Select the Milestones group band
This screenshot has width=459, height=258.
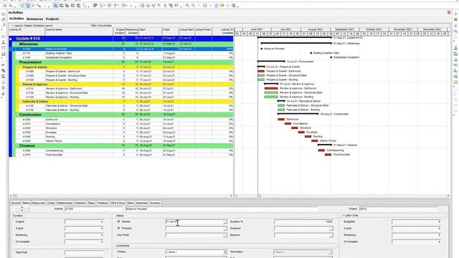tap(123, 44)
